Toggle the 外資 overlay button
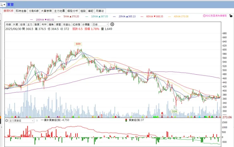 pyautogui.click(x=15, y=24)
